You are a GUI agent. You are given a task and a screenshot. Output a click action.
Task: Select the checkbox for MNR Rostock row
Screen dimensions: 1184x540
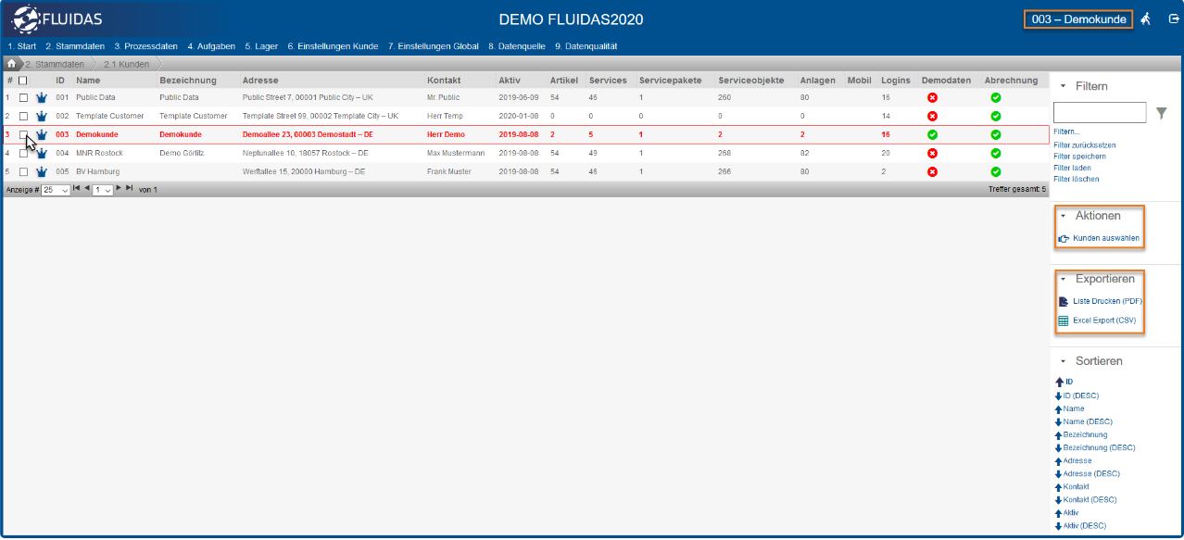pos(23,153)
